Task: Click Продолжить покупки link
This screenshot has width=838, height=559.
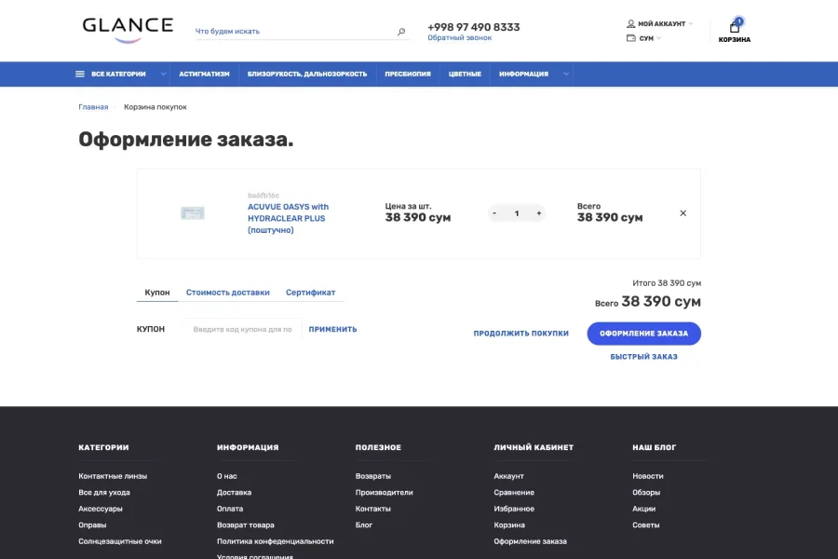Action: pyautogui.click(x=521, y=334)
